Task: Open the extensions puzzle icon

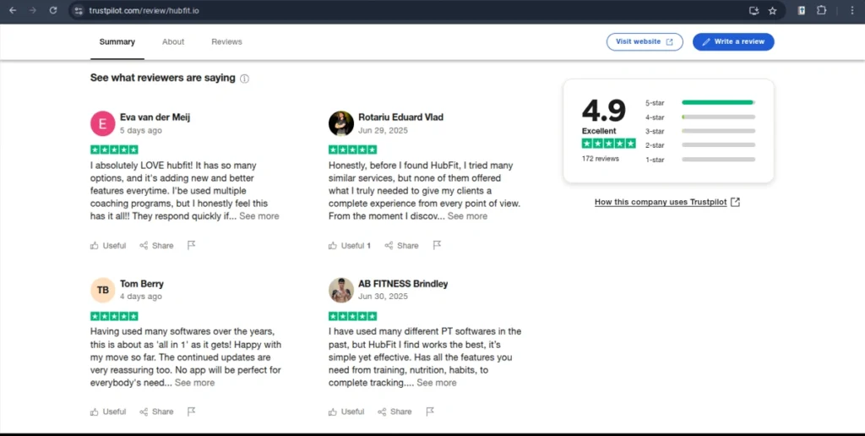Action: [821, 10]
